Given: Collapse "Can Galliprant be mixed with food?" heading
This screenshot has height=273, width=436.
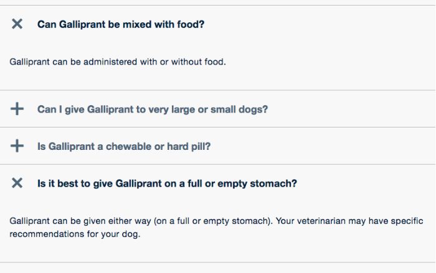Looking at the screenshot, I should click(x=121, y=24).
